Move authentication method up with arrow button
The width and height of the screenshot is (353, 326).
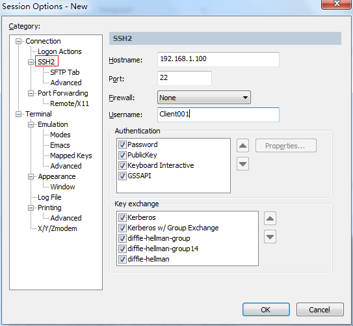tap(242, 146)
